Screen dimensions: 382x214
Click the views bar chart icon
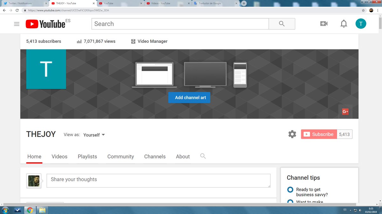pyautogui.click(x=79, y=42)
